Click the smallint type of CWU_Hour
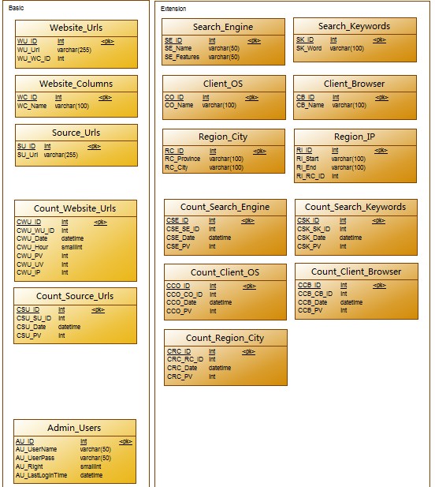This screenshot has width=435, height=487. click(x=72, y=247)
